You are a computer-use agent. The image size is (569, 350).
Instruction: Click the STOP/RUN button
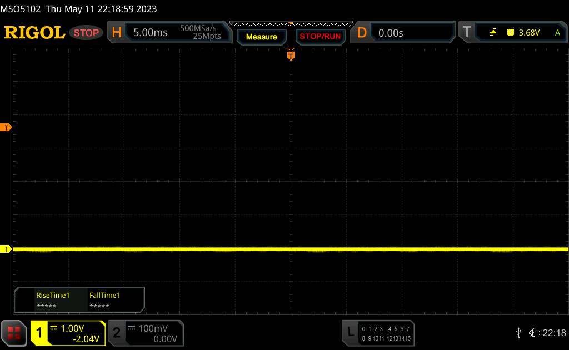point(320,37)
